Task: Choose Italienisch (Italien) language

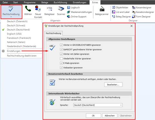Action: coord(16,42)
